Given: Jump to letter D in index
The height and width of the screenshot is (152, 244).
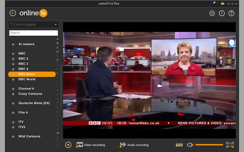Looking at the screenshot, I should (x=58, y=52).
